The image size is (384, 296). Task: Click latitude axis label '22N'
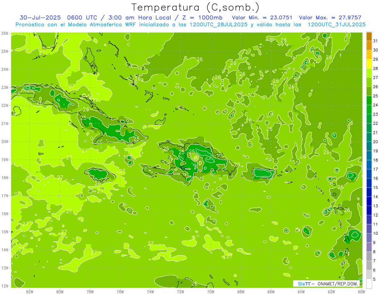[x=4, y=105]
